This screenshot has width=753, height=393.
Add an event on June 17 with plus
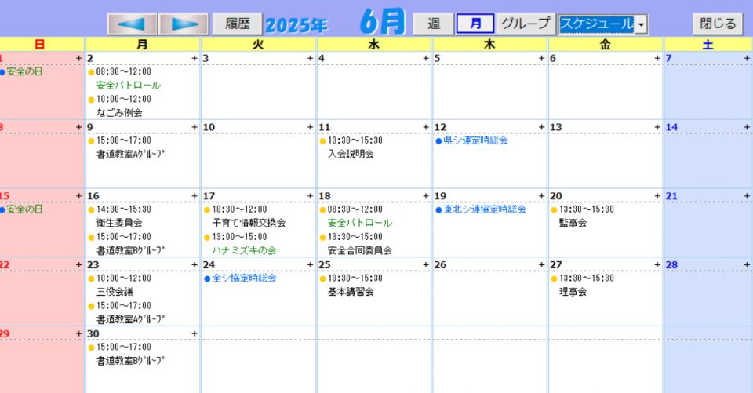[311, 196]
